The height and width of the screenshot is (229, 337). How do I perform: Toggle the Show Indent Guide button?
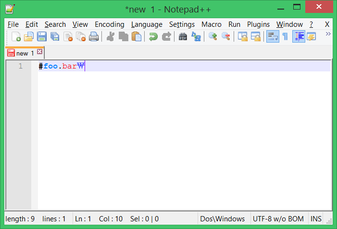(299, 36)
